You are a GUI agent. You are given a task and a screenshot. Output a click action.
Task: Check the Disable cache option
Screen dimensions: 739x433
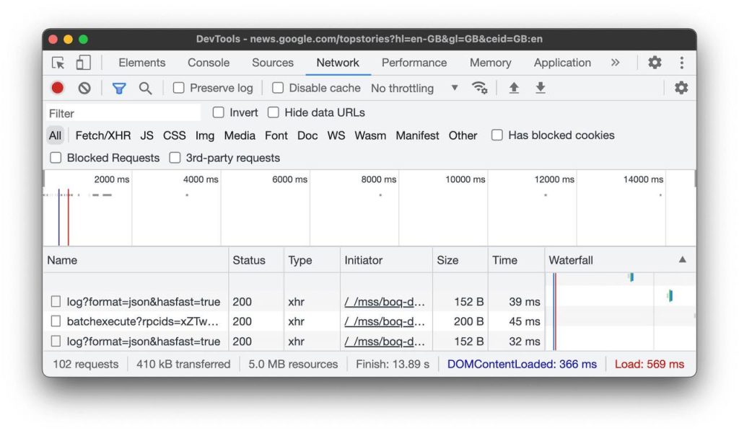click(278, 88)
